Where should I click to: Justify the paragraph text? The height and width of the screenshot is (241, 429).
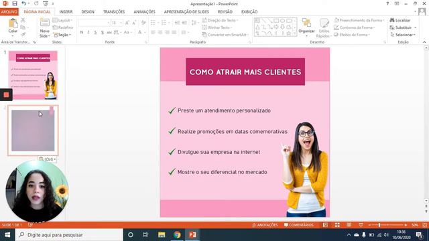point(174,32)
